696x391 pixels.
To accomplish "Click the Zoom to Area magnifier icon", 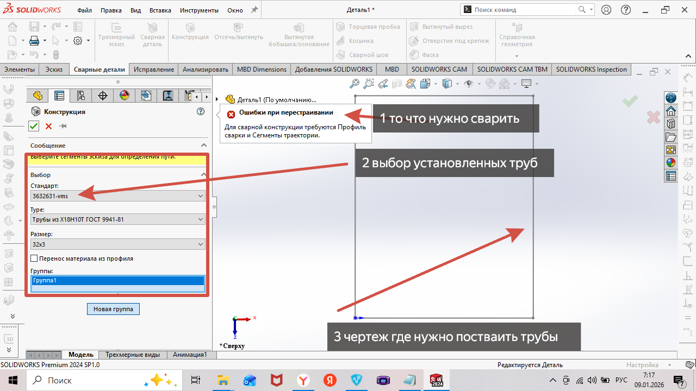I will [369, 84].
